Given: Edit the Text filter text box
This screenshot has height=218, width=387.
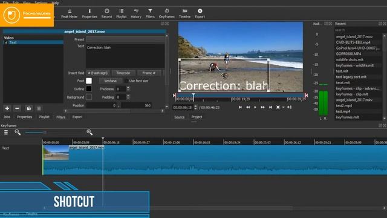Looking at the screenshot, I should pyautogui.click(x=125, y=56).
